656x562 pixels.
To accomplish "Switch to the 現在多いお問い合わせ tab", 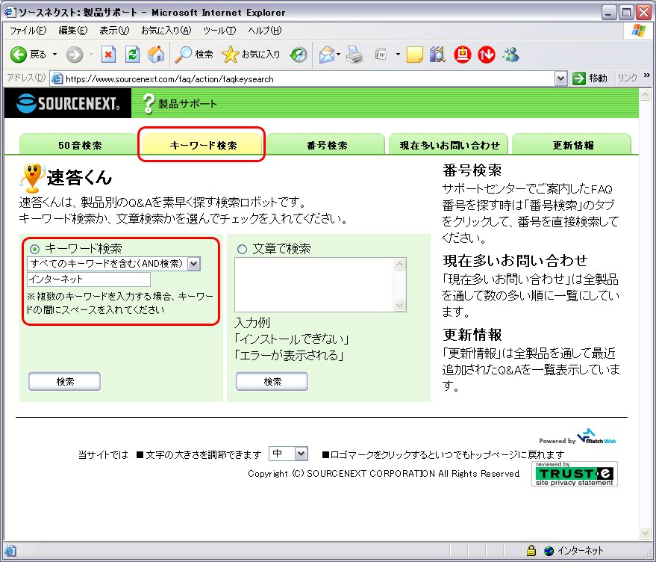I will pyautogui.click(x=449, y=144).
